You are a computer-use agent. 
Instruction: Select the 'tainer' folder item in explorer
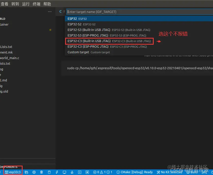(x=4, y=24)
